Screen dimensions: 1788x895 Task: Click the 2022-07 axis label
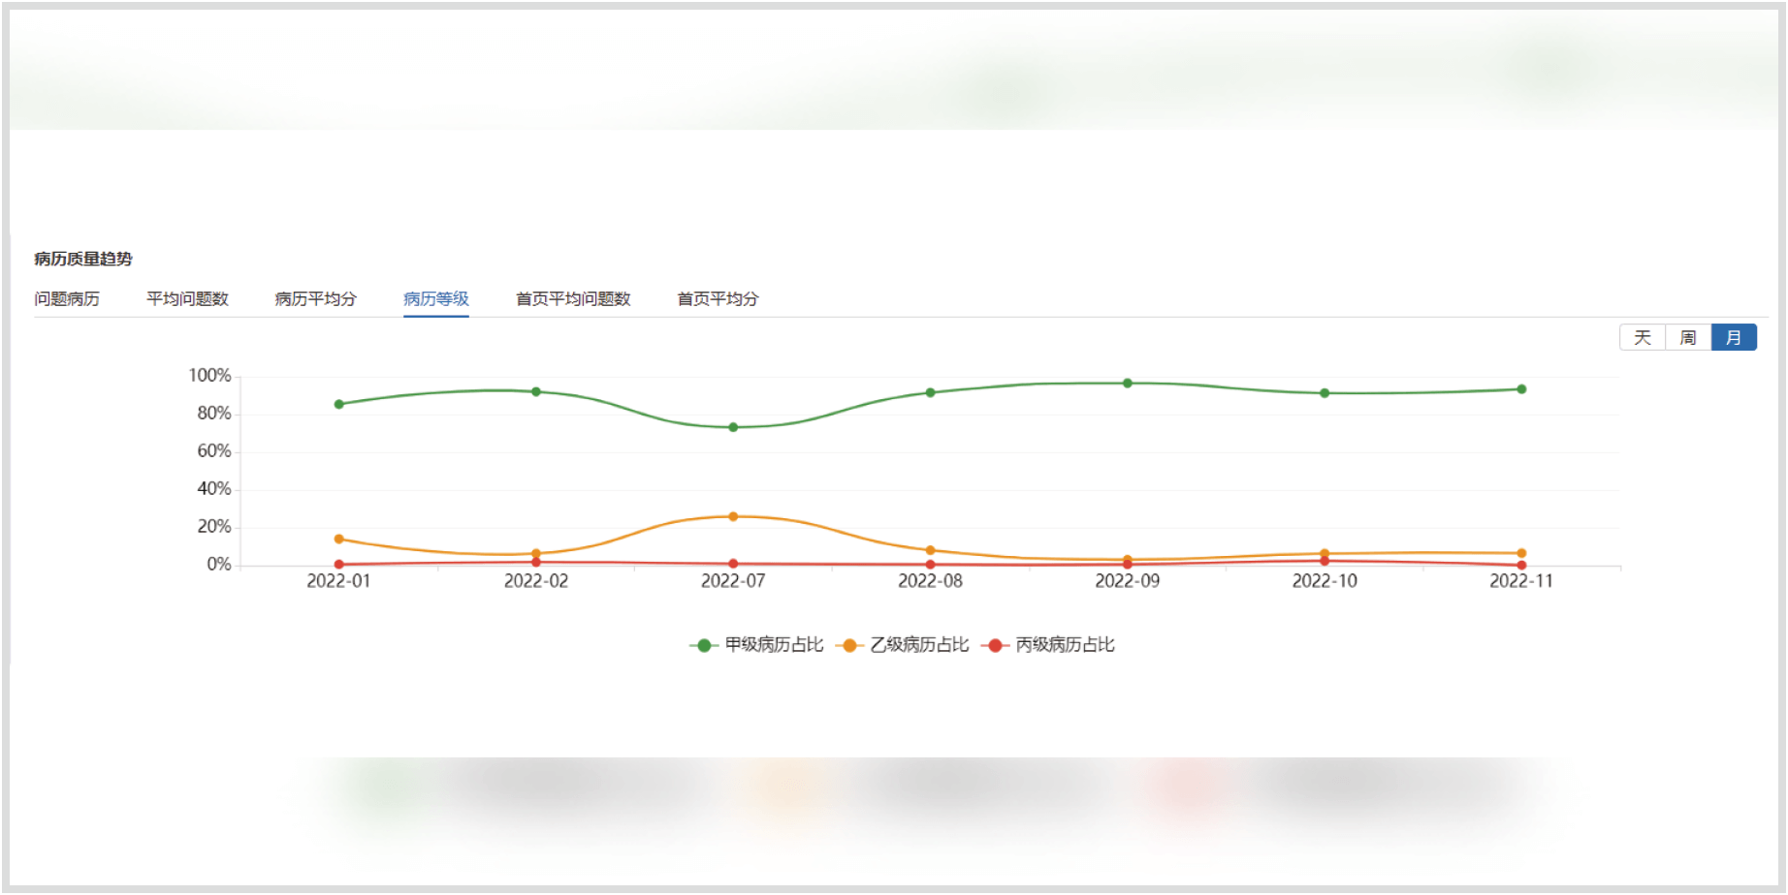tap(733, 581)
